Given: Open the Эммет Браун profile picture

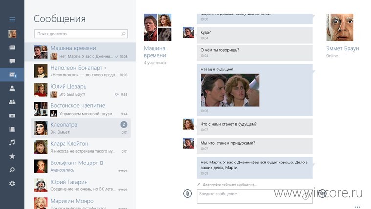Looking at the screenshot, I should tap(340, 27).
